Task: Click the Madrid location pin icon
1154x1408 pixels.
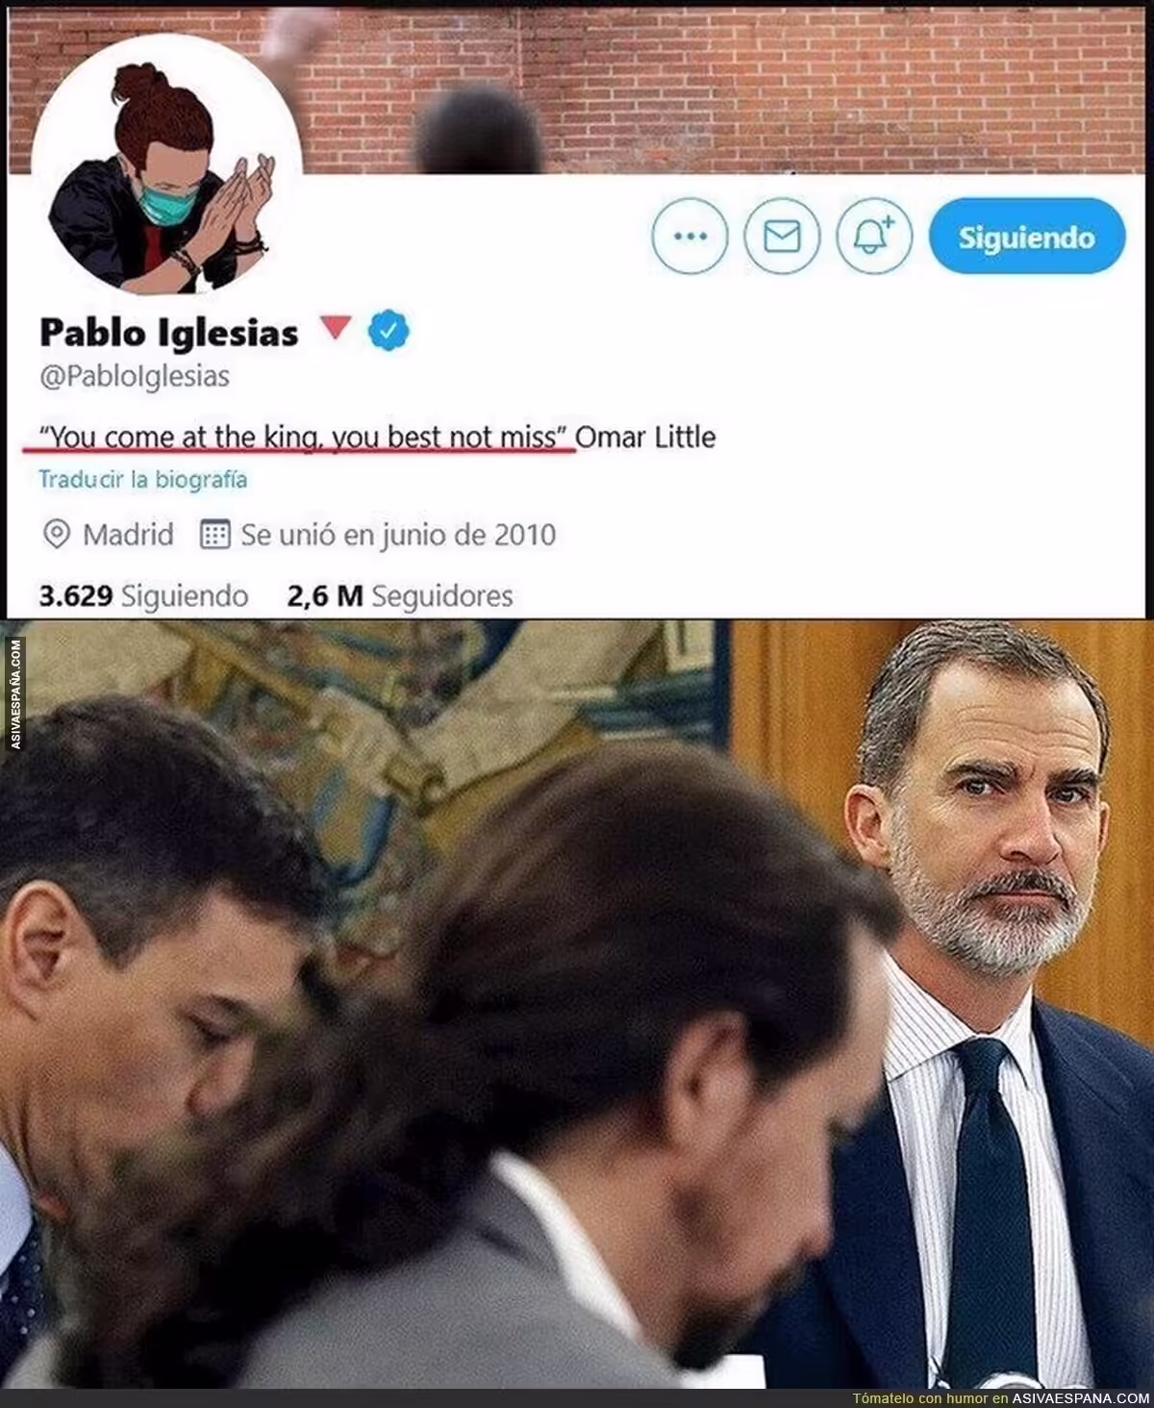Action: (57, 535)
